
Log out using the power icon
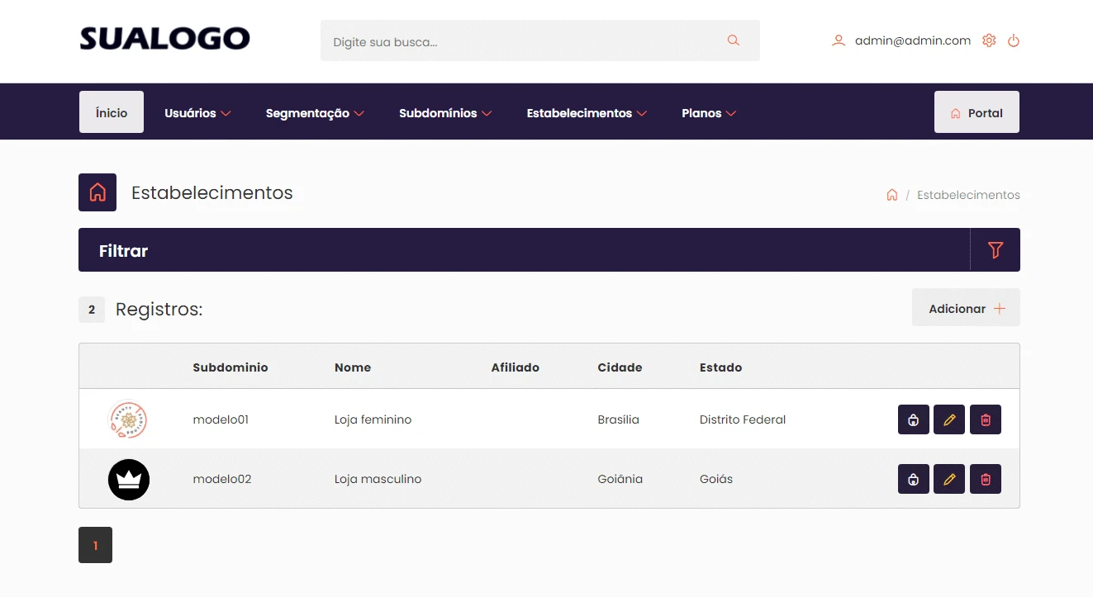[x=1014, y=40]
